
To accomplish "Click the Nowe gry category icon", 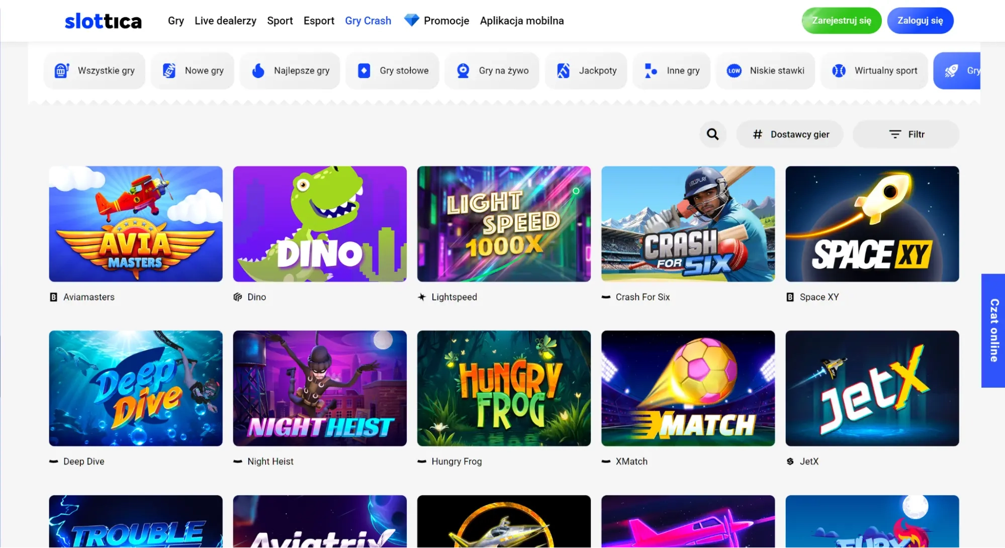I will 169,71.
